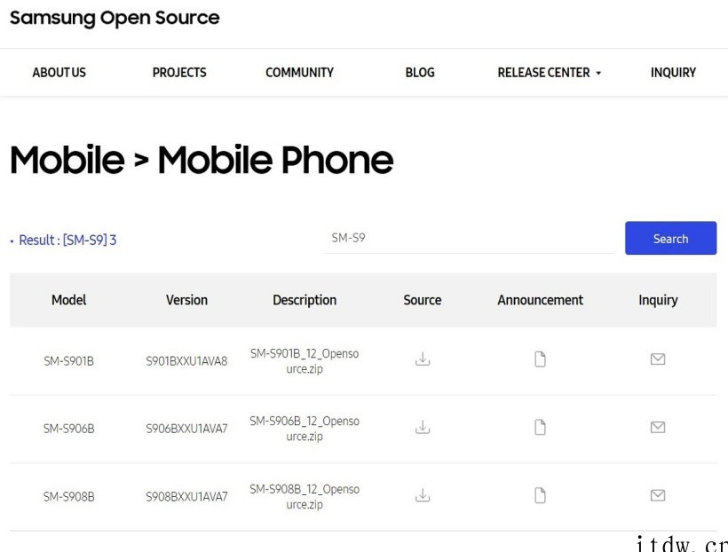The image size is (728, 552).
Task: Select model cell SM-S908B
Action: point(68,497)
